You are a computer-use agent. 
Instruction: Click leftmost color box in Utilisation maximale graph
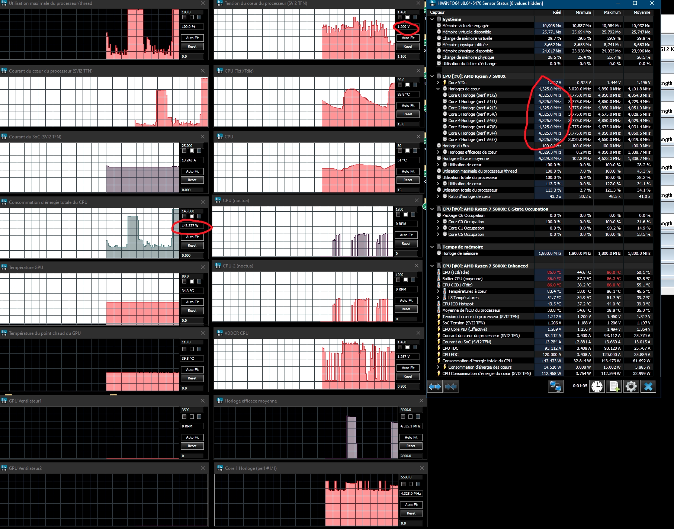pyautogui.click(x=184, y=17)
